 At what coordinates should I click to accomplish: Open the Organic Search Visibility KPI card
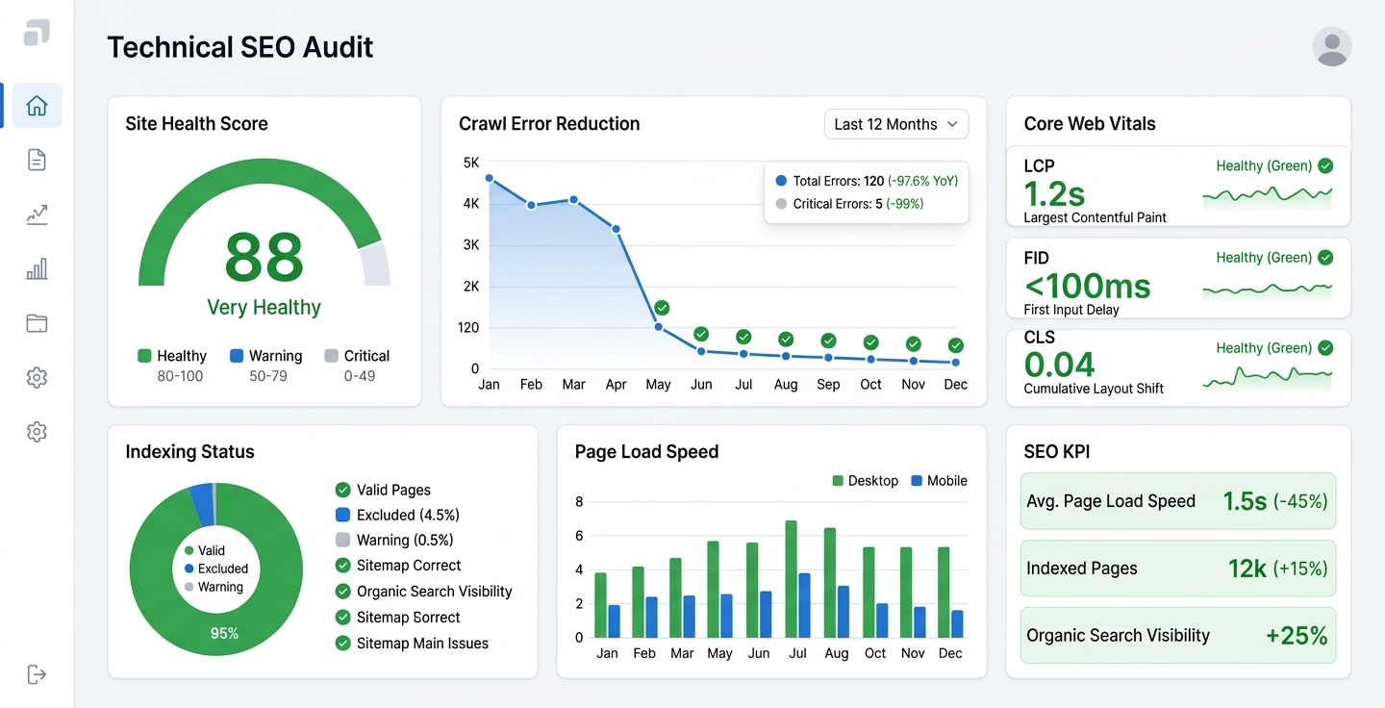[1178, 636]
